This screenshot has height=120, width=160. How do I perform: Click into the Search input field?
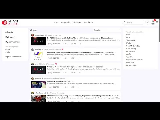click(x=133, y=22)
